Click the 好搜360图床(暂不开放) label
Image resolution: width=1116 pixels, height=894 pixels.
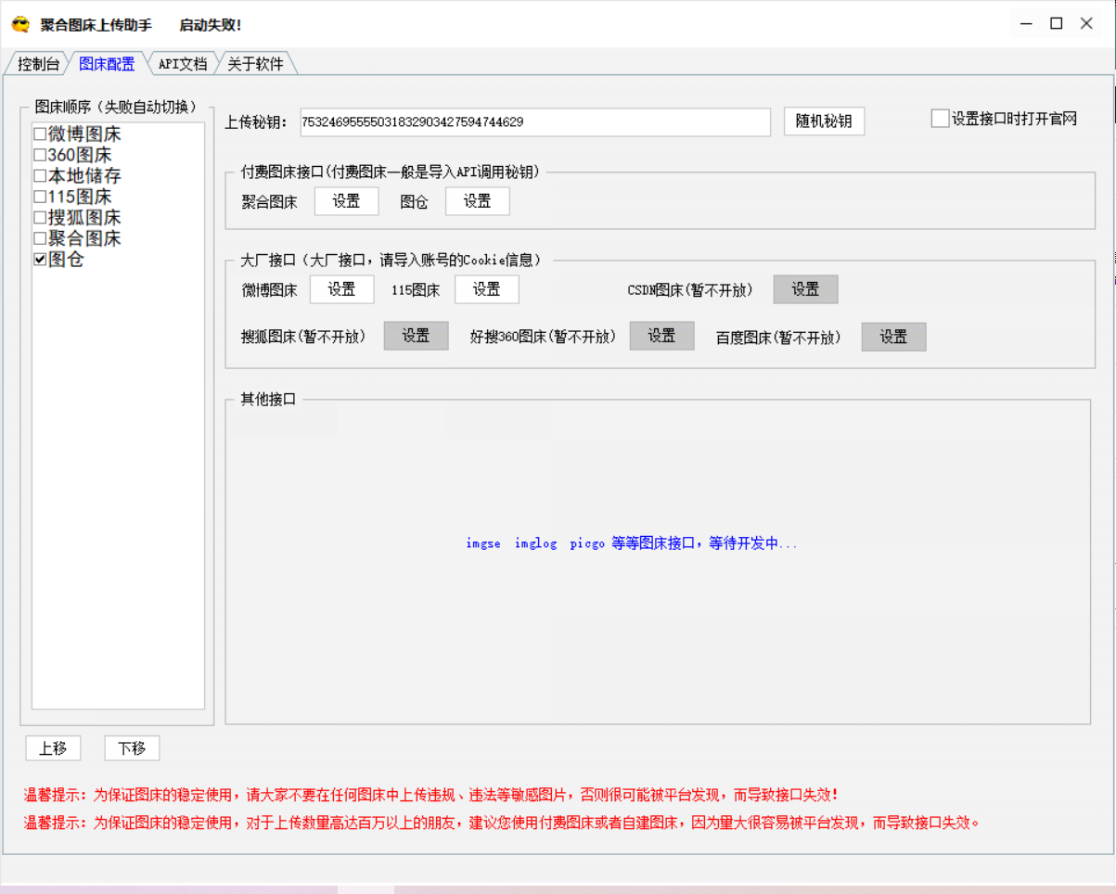click(543, 337)
